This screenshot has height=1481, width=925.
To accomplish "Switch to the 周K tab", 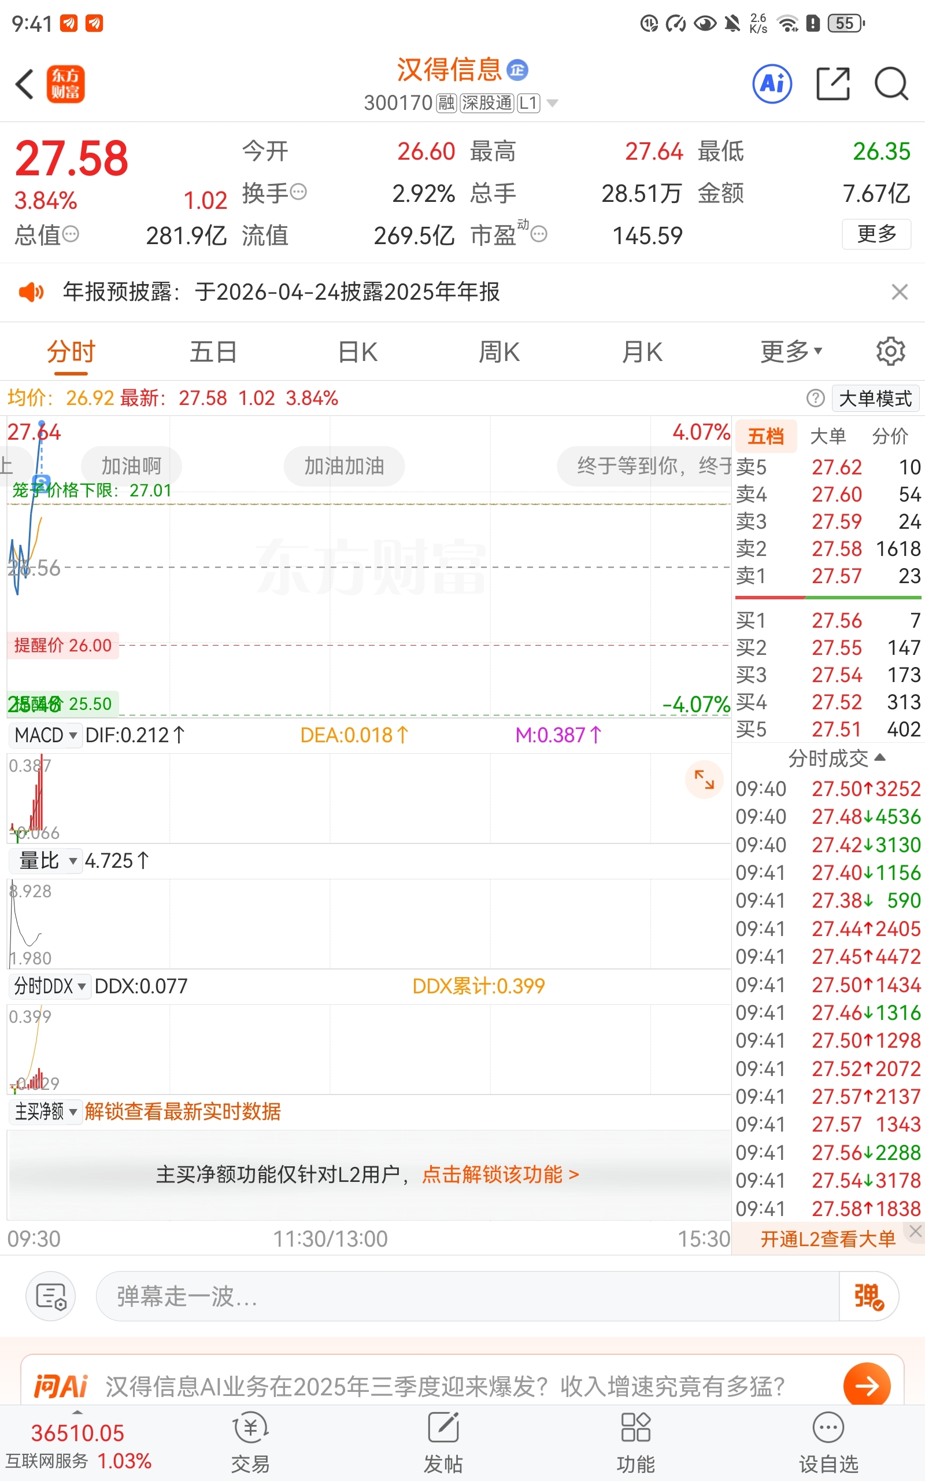I will coord(499,352).
